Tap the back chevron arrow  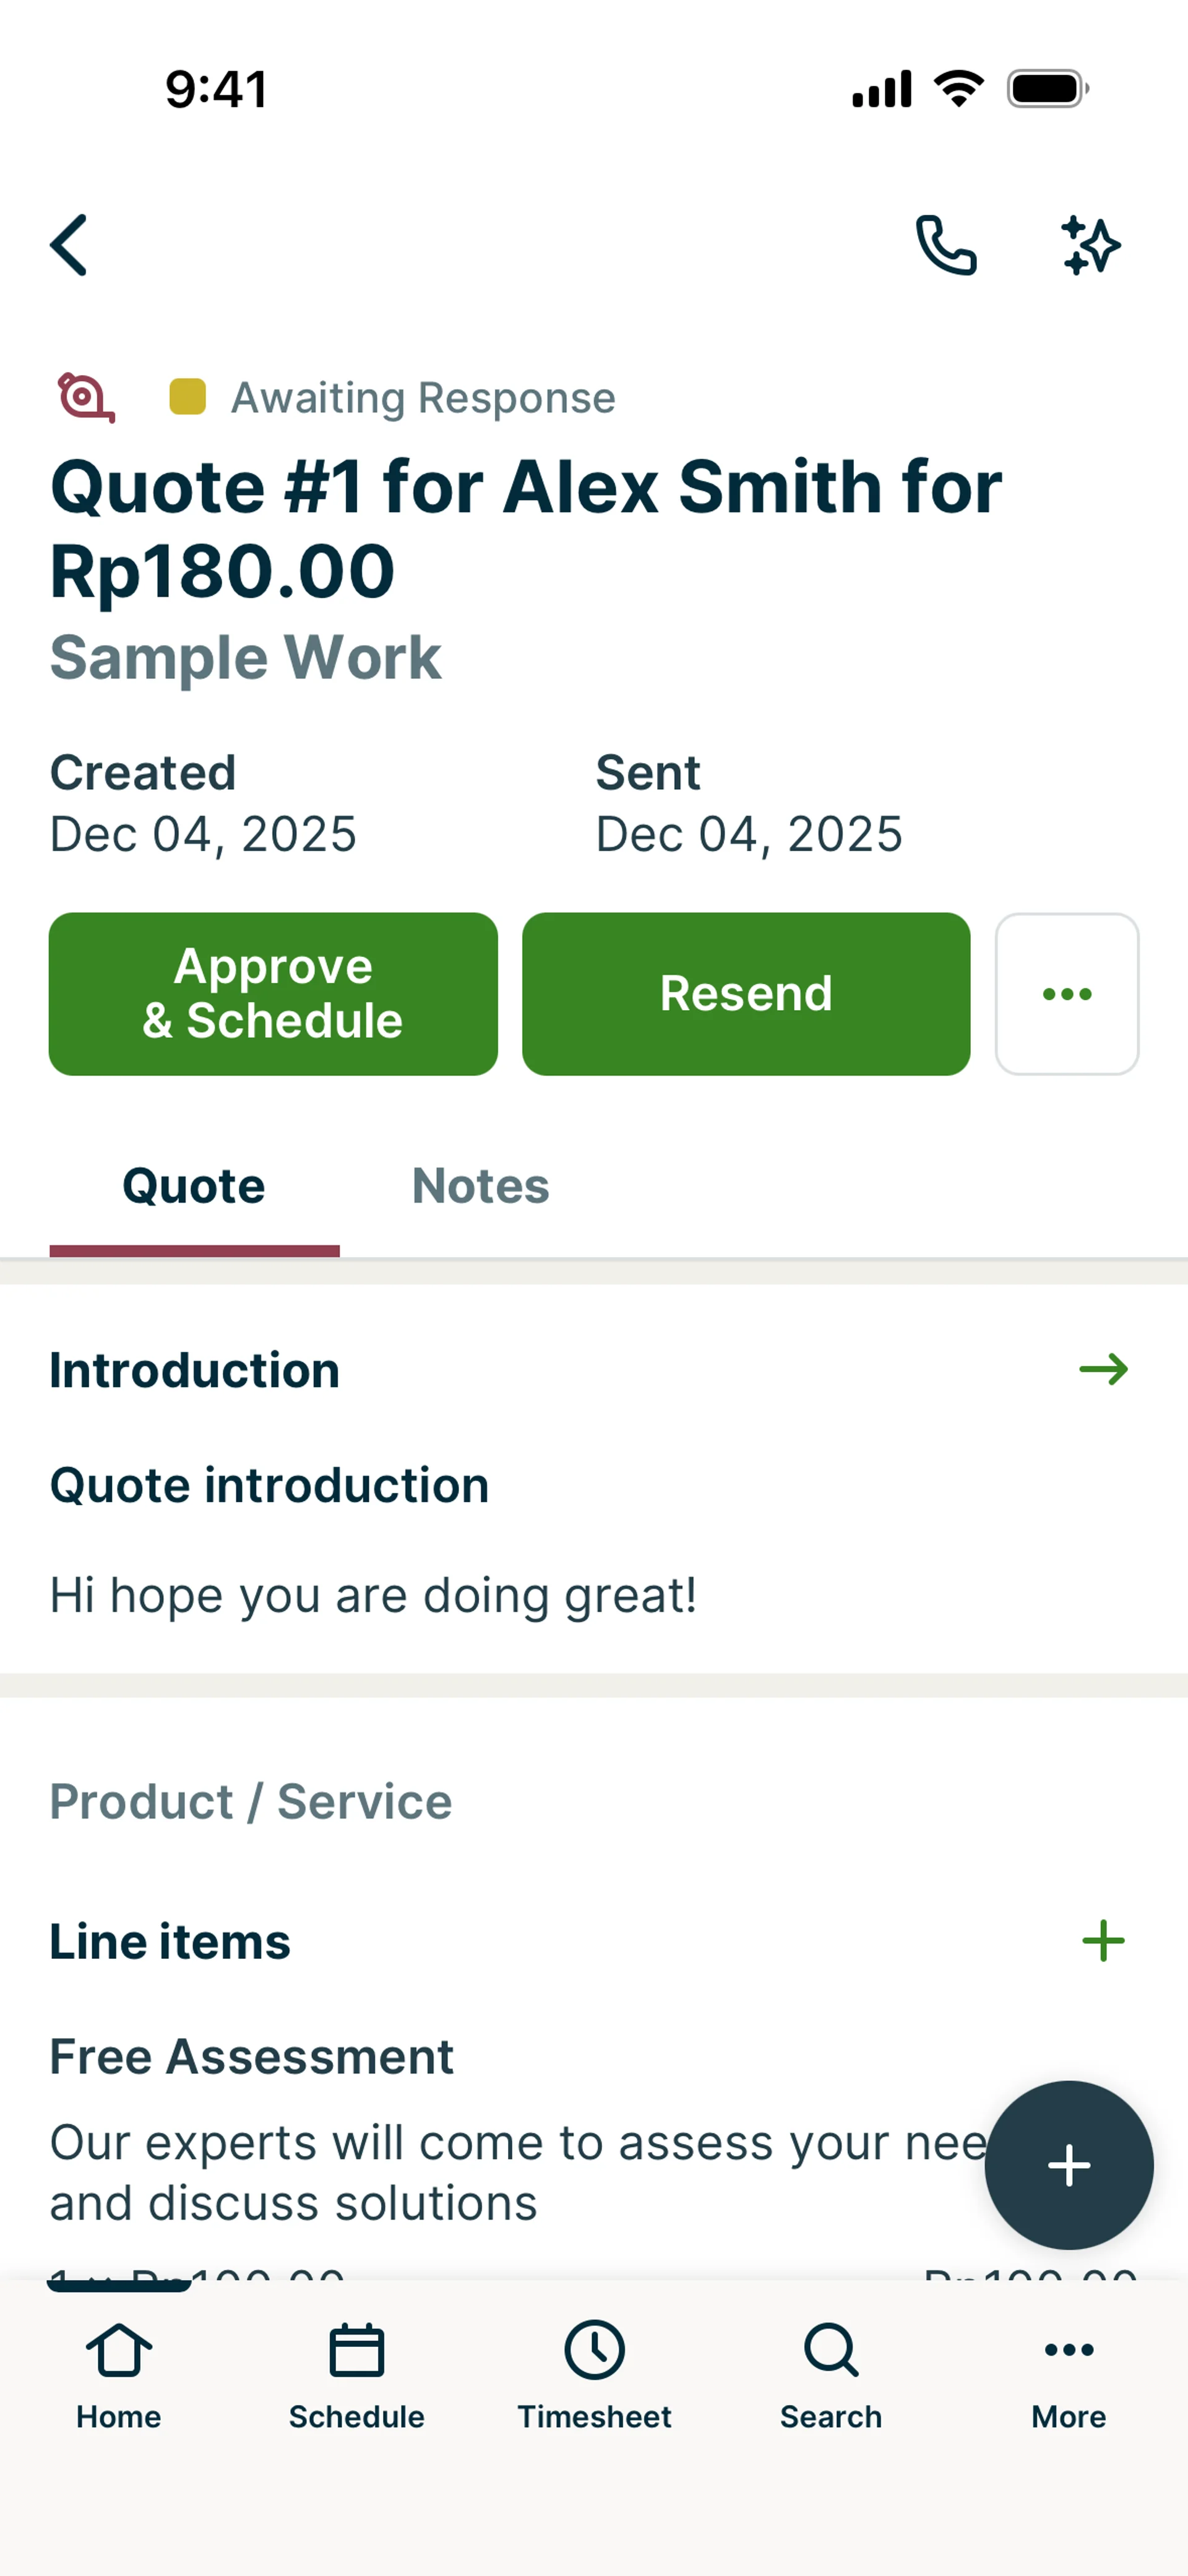(69, 244)
